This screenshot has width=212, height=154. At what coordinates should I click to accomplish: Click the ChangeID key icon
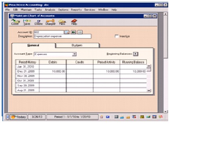point(50,22)
